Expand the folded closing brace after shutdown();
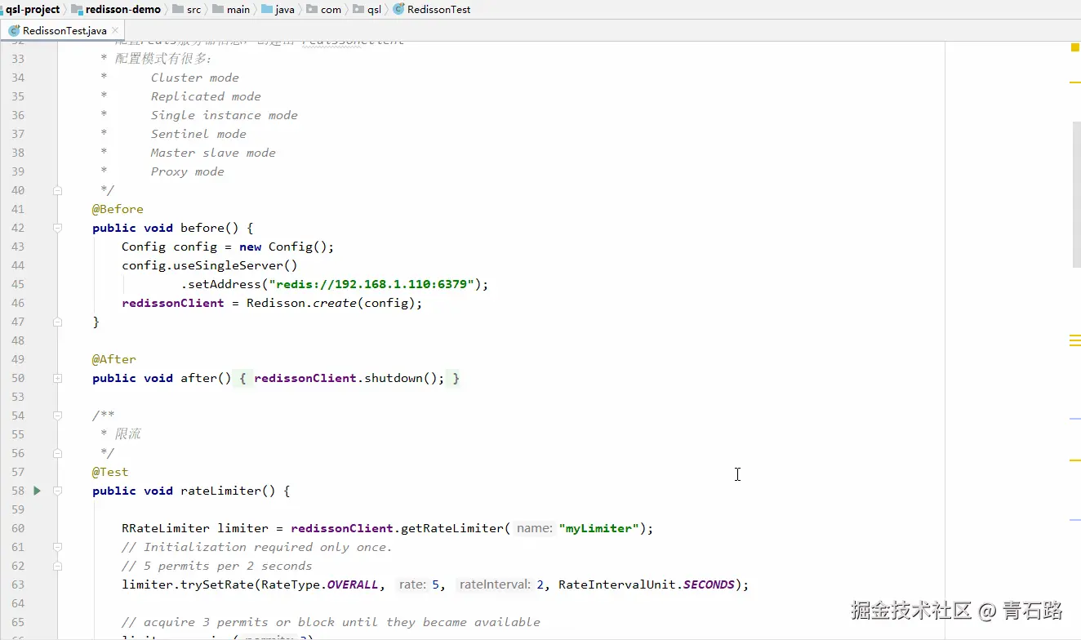 click(456, 378)
